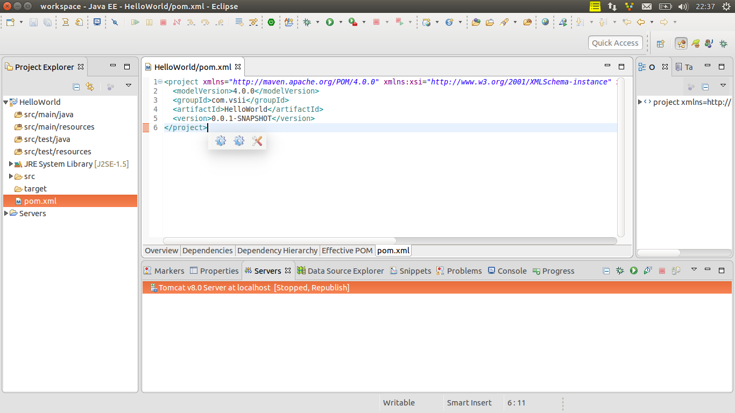Expand project xmlns node in Outline
The height and width of the screenshot is (413, 735).
pos(640,102)
